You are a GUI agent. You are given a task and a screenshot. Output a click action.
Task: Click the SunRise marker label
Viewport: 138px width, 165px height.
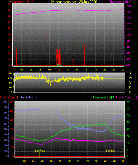[x=40, y=151]
